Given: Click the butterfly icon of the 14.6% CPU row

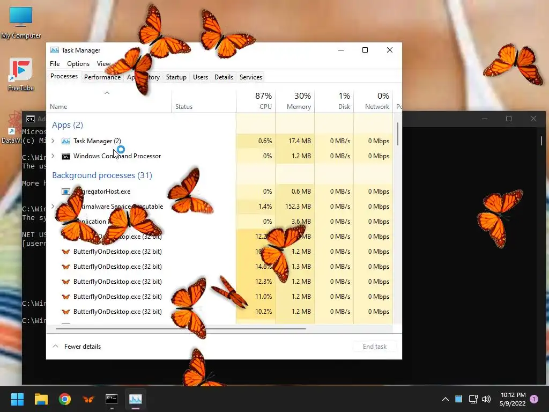Looking at the screenshot, I should click(x=66, y=267).
